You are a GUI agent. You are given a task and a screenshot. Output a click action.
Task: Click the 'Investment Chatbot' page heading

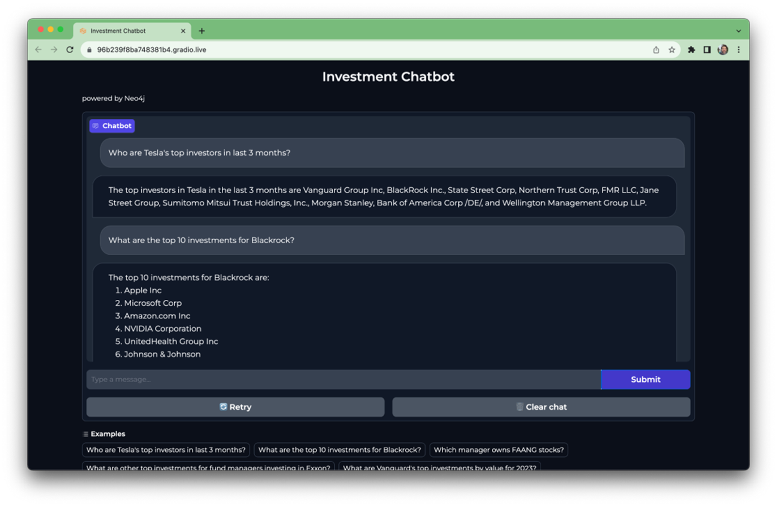(388, 76)
